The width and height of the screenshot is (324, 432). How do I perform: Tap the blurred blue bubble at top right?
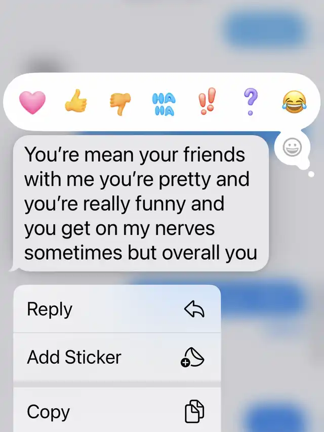coord(265,29)
